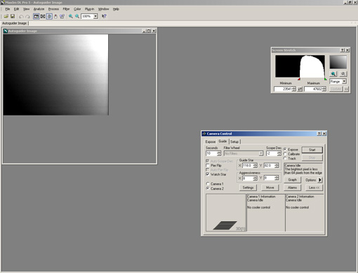Open the Options arrow menu in Camera Control
This screenshot has height=273, width=358.
[x=320, y=180]
